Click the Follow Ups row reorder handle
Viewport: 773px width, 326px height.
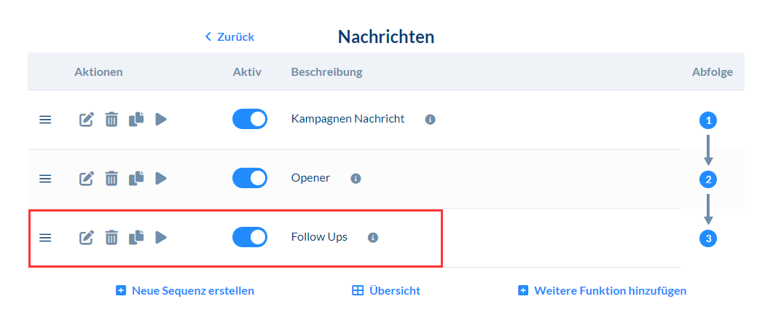[45, 237]
